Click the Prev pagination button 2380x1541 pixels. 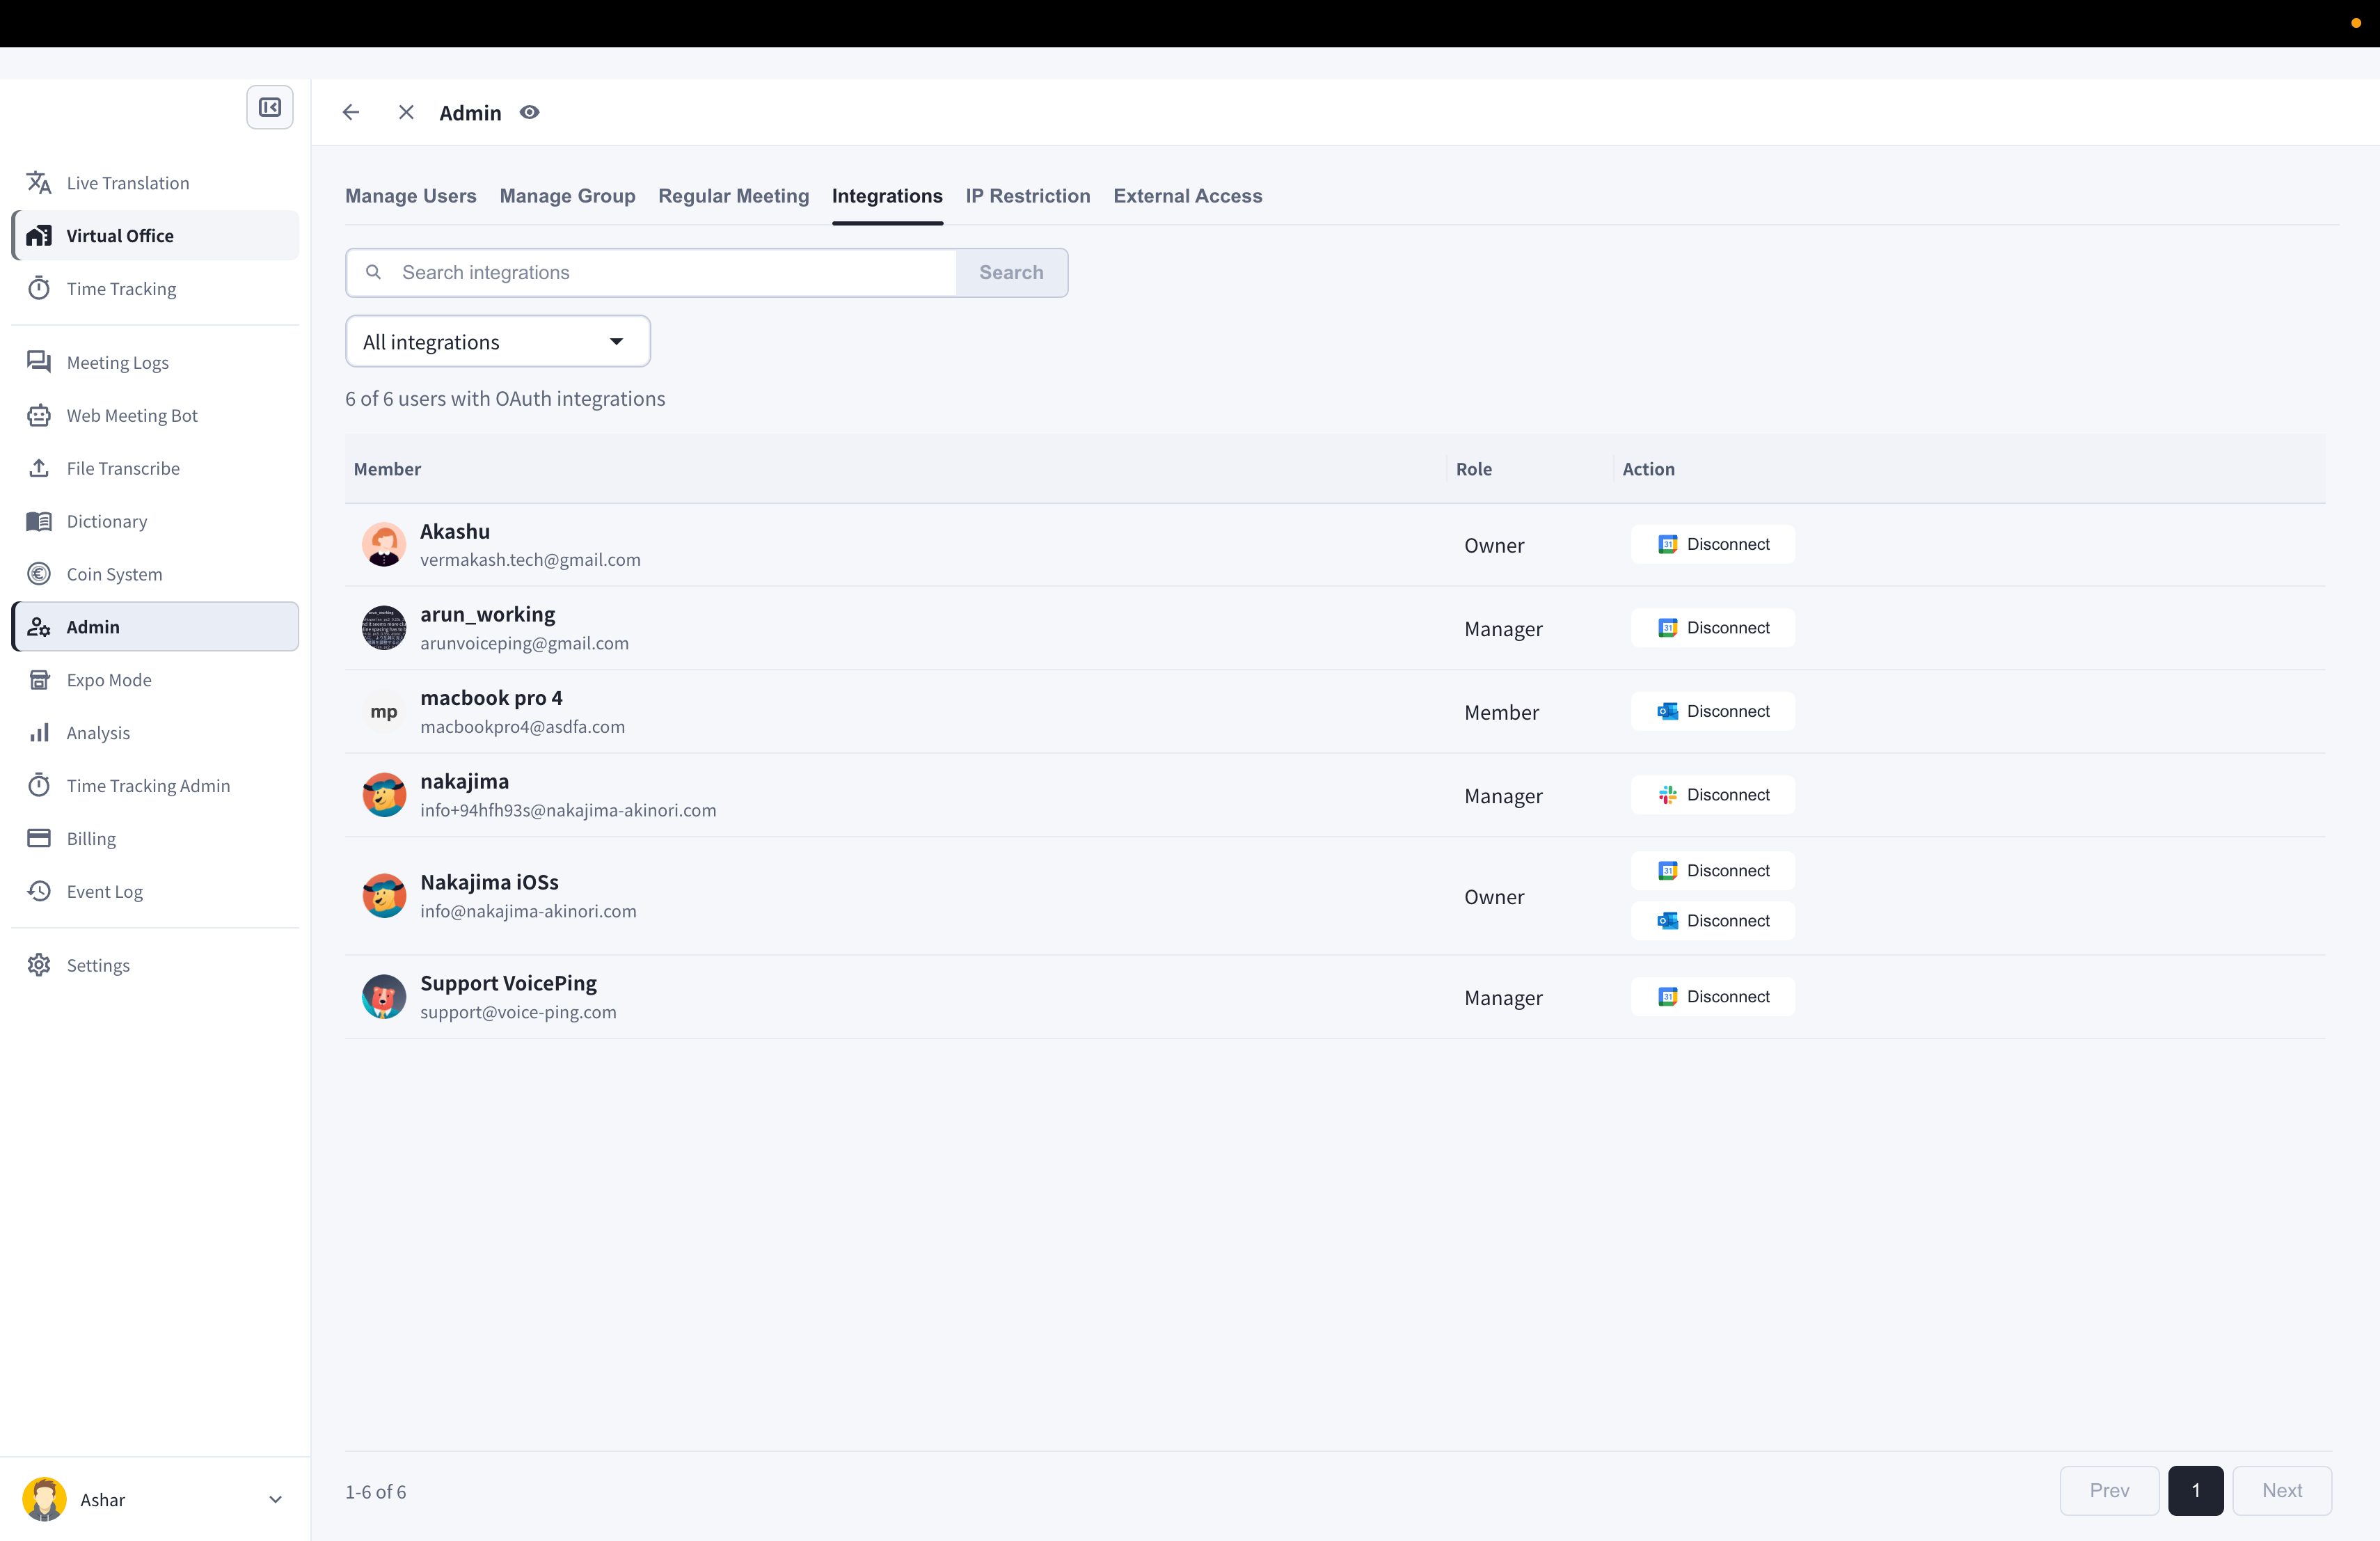[x=2109, y=1490]
